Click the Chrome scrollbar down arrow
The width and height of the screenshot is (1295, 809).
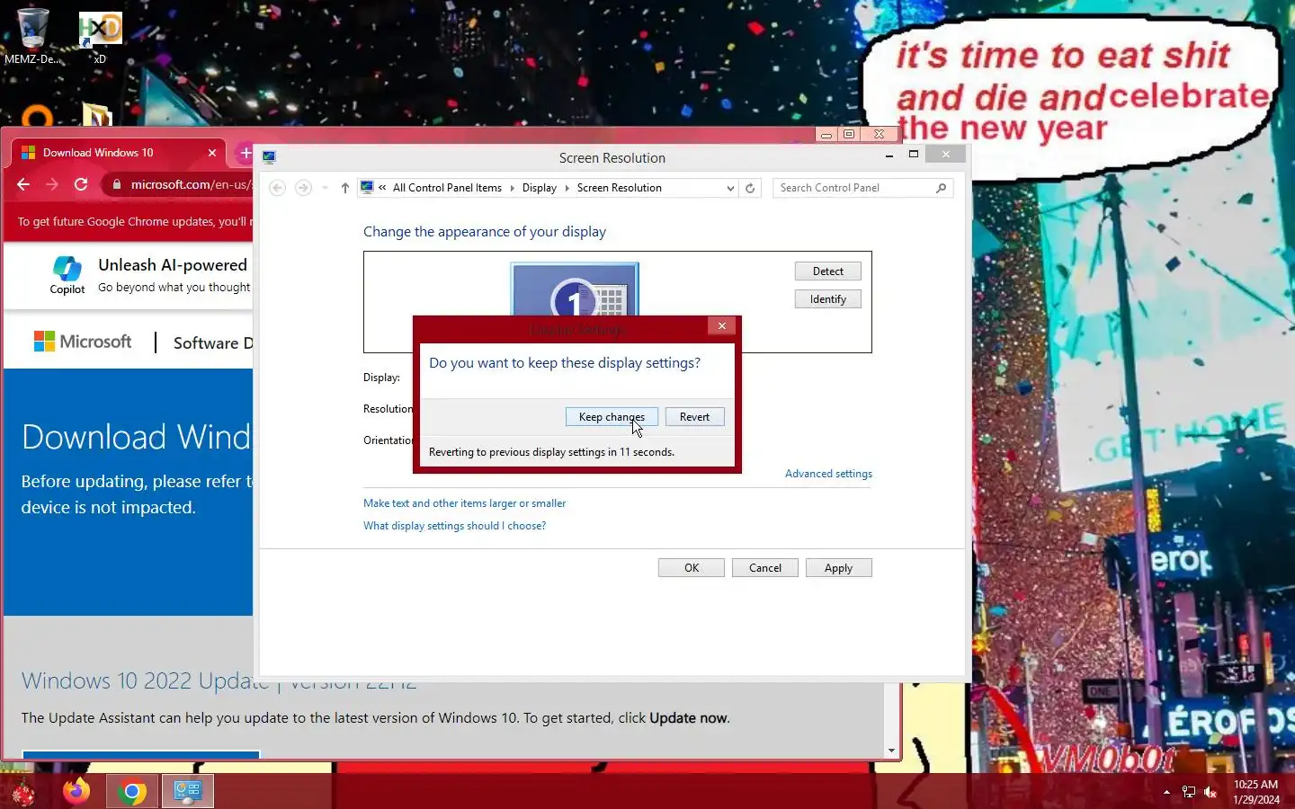click(891, 751)
